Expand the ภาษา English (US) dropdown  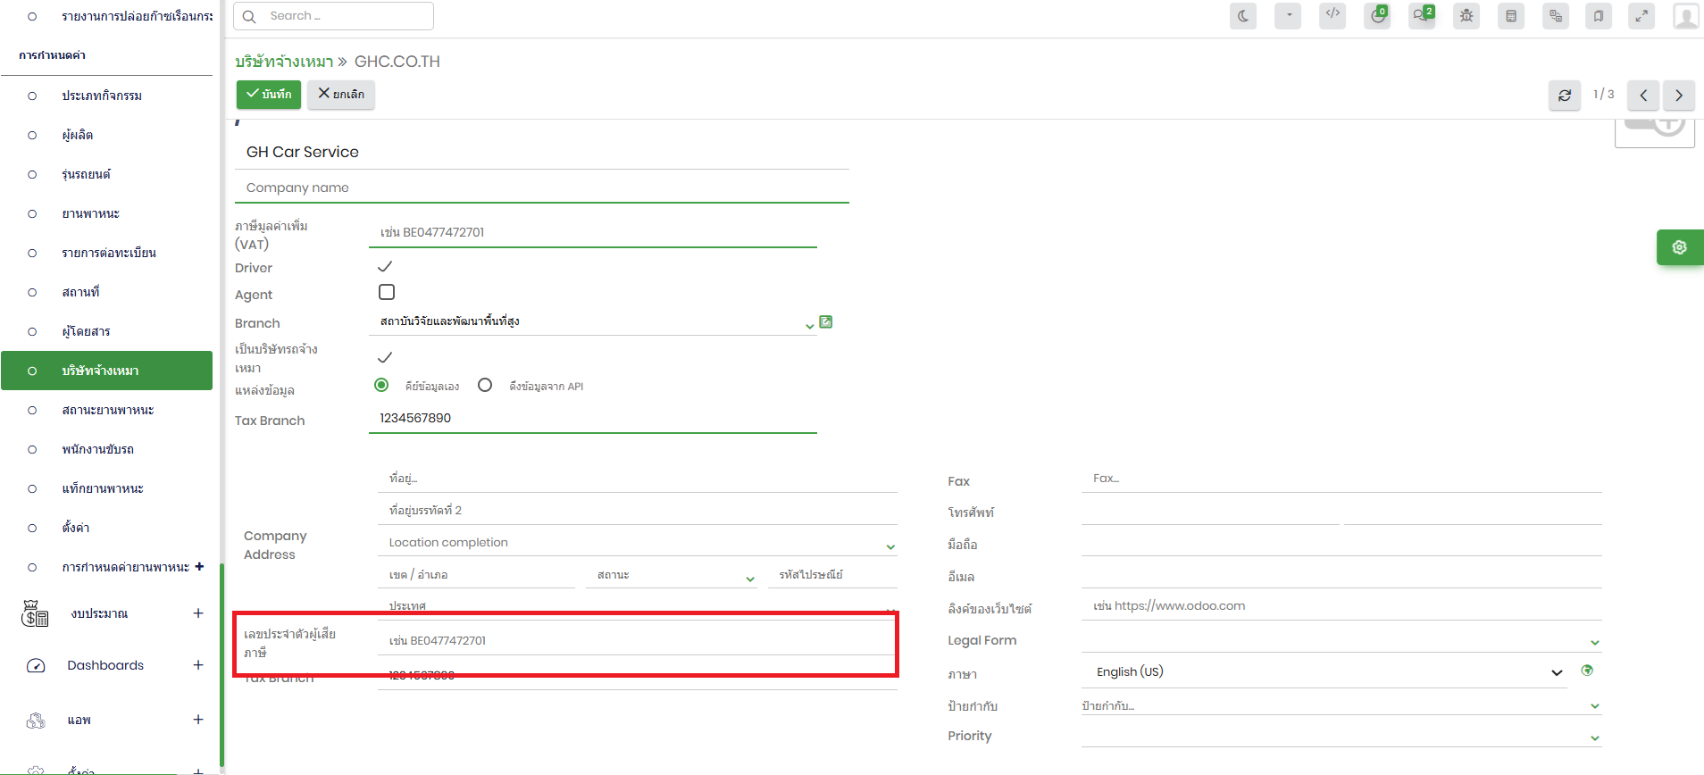1557,672
